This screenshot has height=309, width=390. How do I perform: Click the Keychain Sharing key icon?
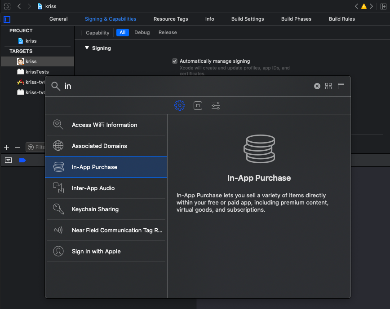58,209
